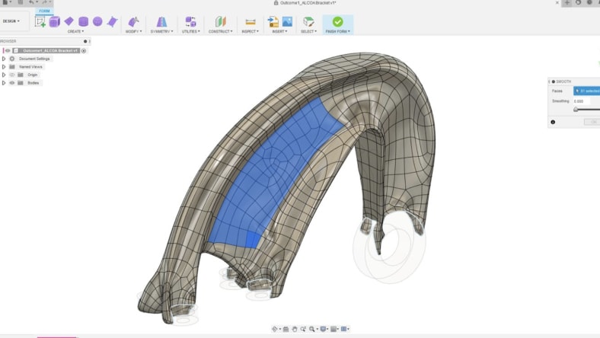Click the File menu icon

coord(5,2)
